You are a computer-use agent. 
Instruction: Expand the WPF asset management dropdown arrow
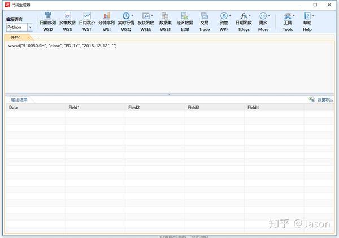[230, 16]
